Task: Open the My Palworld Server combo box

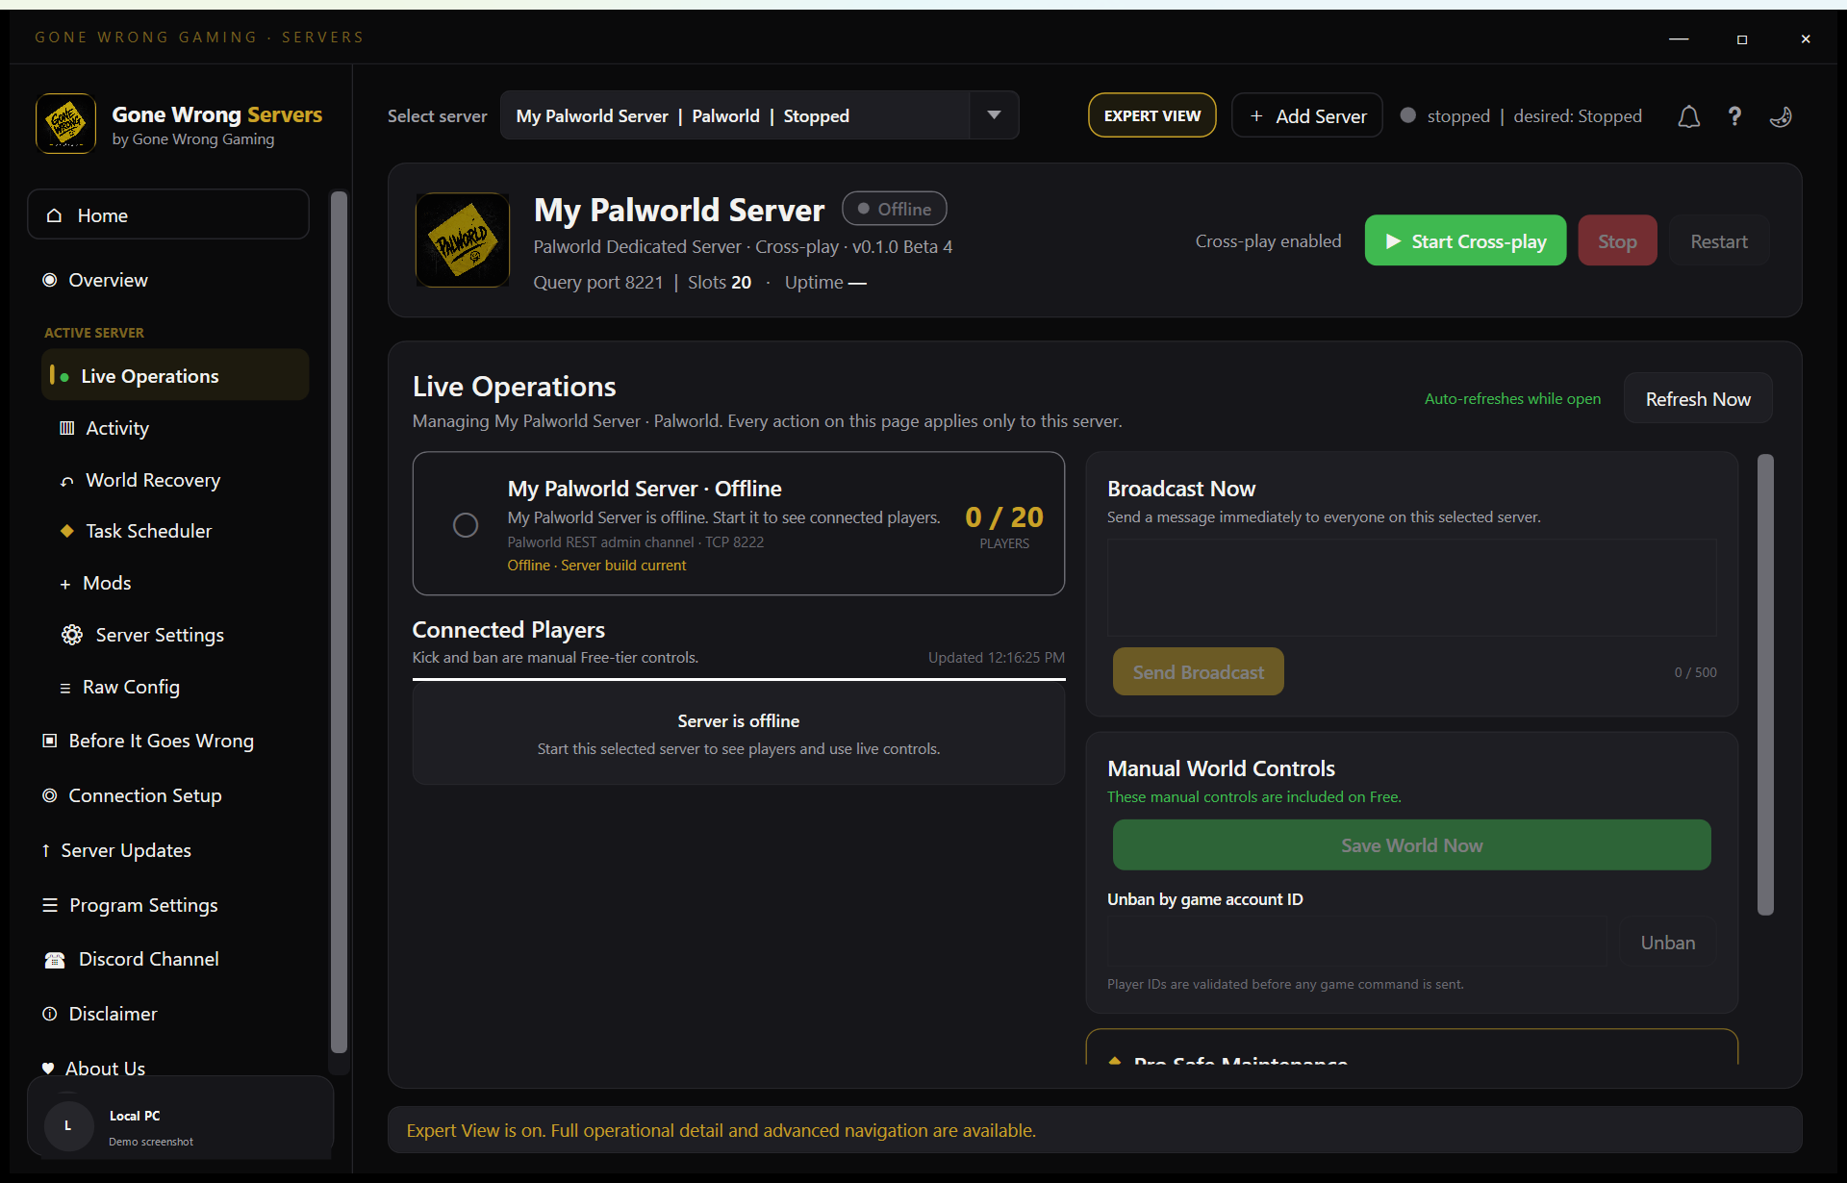Action: (x=759, y=115)
